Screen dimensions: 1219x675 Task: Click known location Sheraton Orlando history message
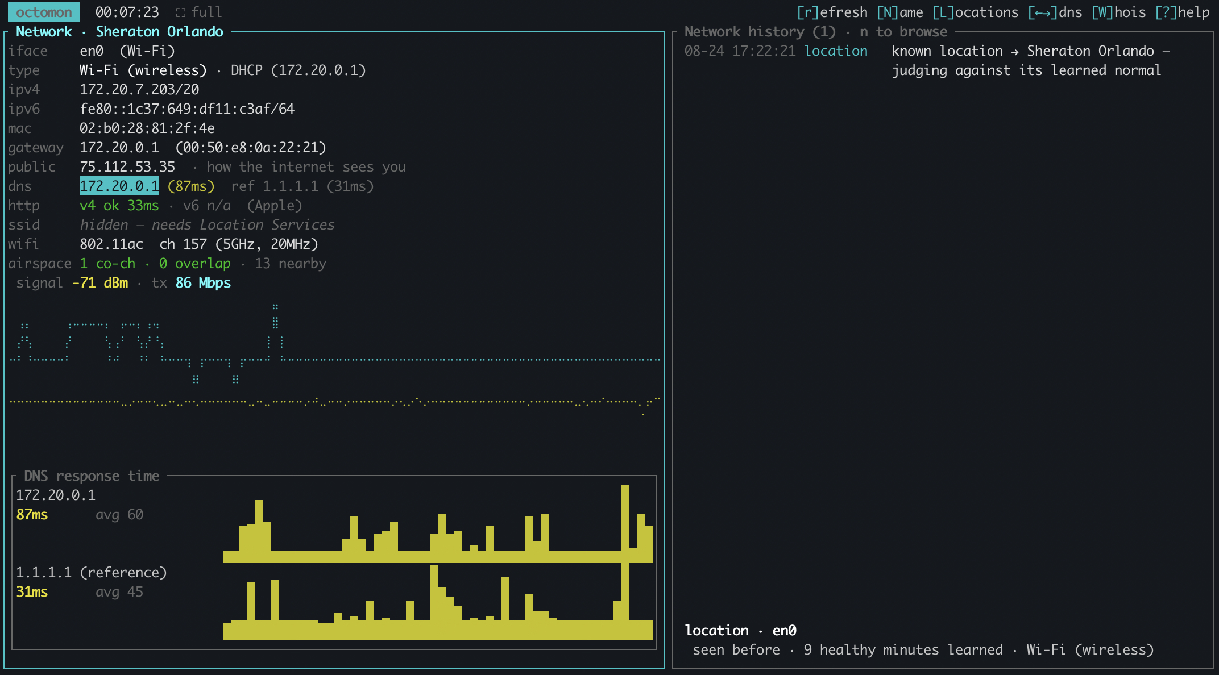[1030, 60]
